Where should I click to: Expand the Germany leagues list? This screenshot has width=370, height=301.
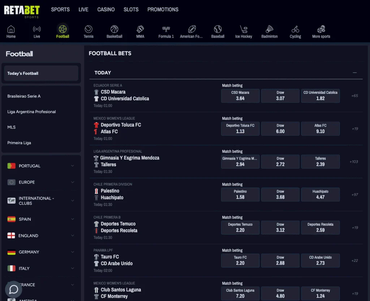tap(72, 252)
